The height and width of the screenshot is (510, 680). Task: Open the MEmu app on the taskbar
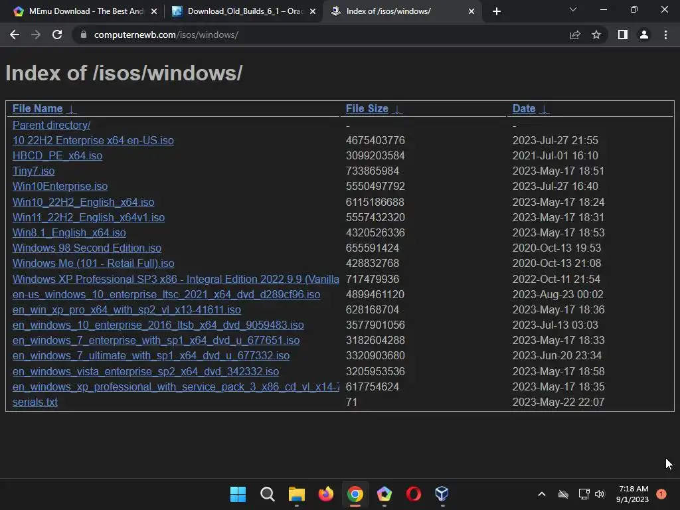384,494
